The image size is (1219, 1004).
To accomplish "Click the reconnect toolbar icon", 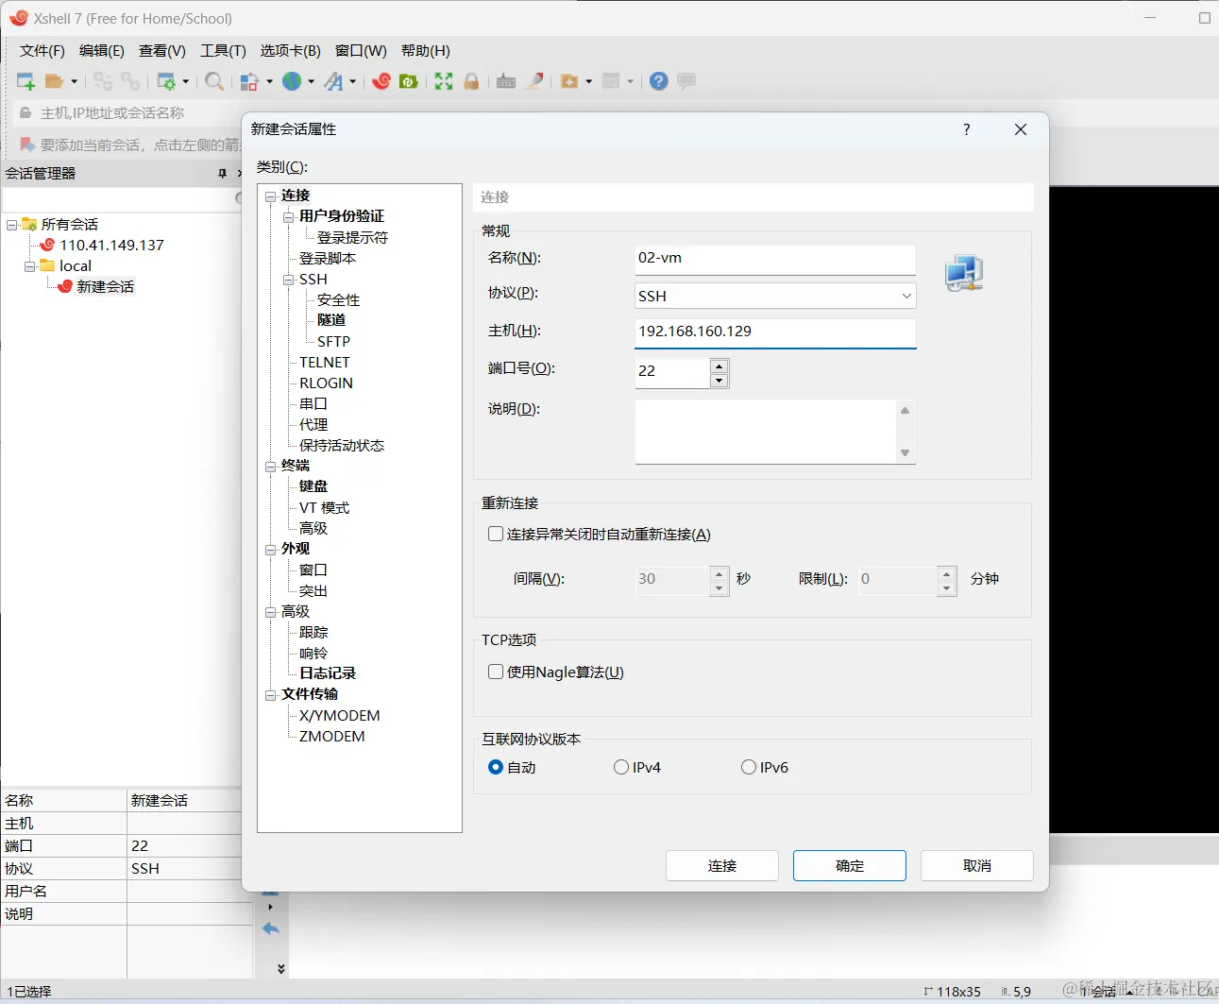I will click(x=130, y=82).
